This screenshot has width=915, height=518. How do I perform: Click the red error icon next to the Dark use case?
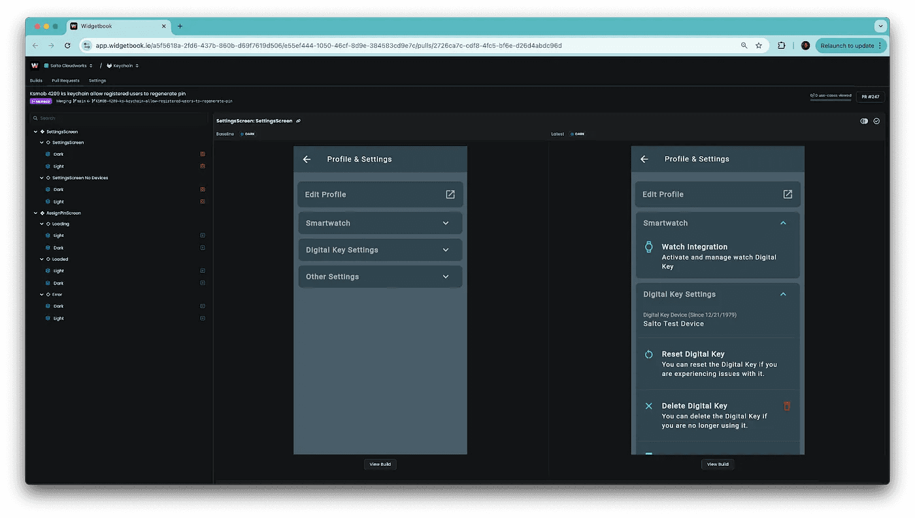pos(203,154)
